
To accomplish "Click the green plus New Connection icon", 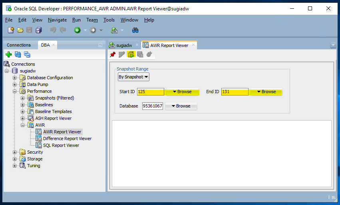I will click(x=9, y=55).
